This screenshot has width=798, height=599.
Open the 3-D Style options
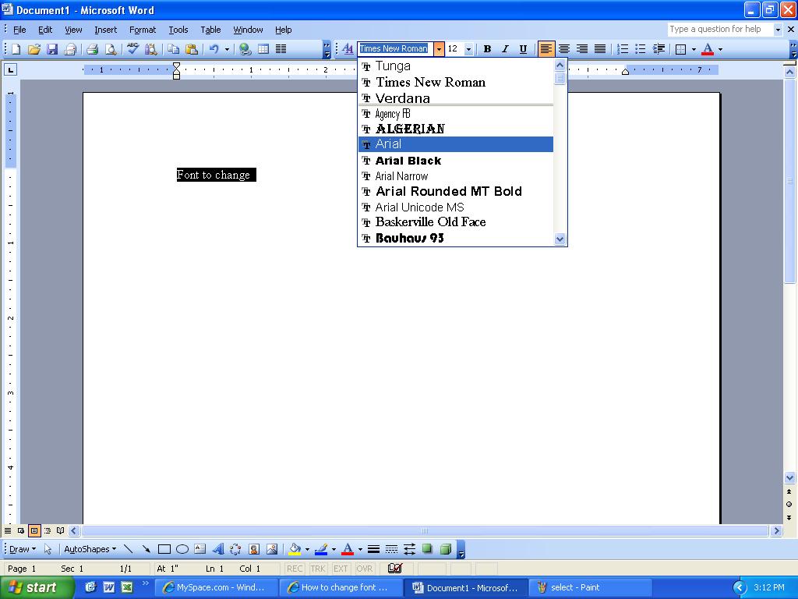[445, 549]
